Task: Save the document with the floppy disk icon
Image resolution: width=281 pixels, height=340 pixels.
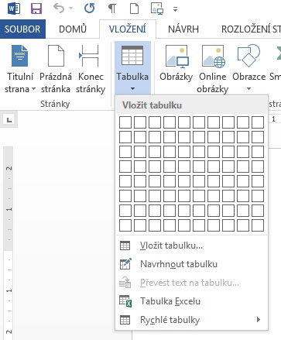Action: (x=36, y=9)
